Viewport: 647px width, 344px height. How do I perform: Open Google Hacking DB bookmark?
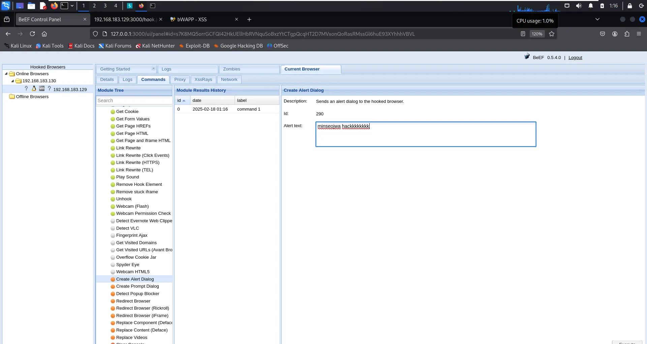point(238,46)
